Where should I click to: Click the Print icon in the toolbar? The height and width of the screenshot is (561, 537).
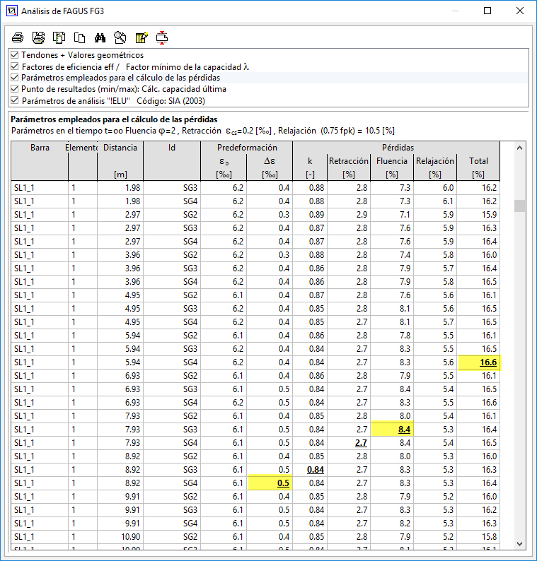18,37
